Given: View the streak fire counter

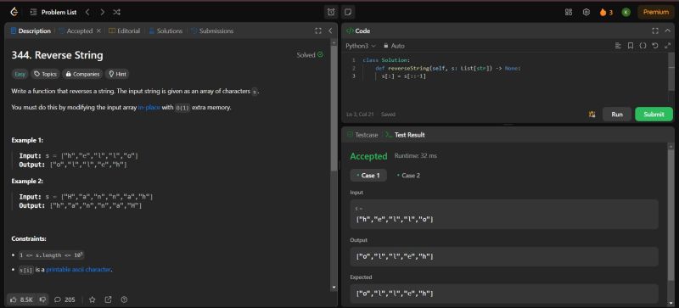Looking at the screenshot, I should 606,12.
